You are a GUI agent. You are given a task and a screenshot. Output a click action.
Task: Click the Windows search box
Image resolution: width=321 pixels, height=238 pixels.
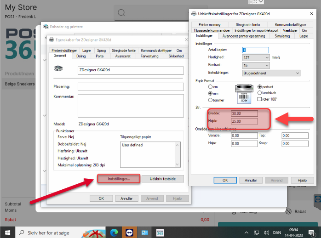[61, 232]
